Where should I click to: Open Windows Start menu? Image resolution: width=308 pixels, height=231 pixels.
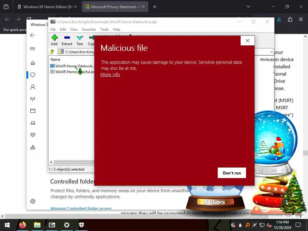click(x=7, y=225)
